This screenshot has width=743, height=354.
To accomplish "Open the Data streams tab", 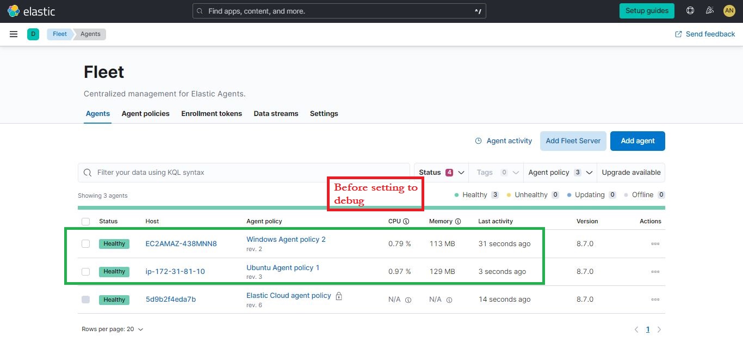I will (x=276, y=113).
